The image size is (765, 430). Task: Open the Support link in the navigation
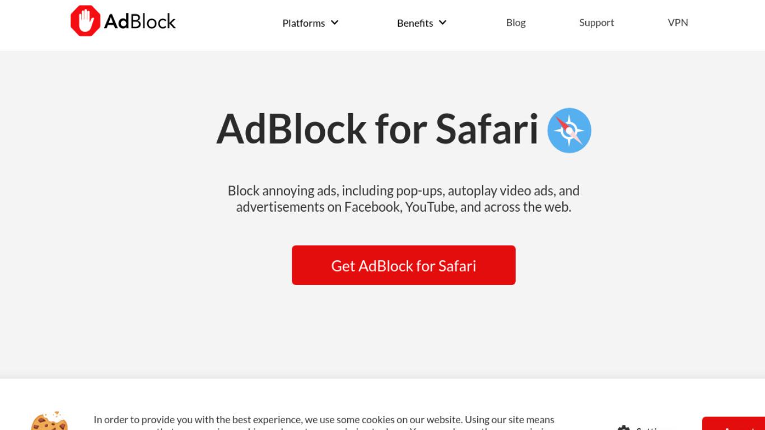(596, 22)
